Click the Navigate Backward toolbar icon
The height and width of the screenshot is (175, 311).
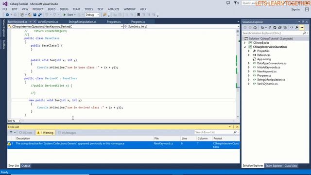pos(7,15)
